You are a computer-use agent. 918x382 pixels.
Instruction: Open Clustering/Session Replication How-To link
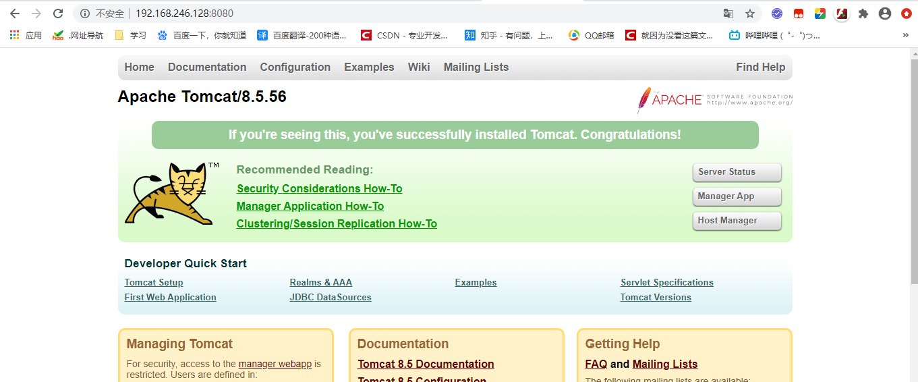tap(337, 223)
